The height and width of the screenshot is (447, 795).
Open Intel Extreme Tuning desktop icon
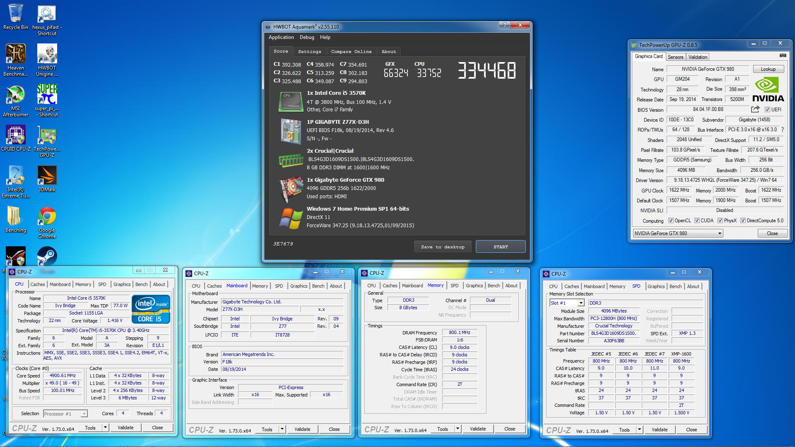[16, 182]
